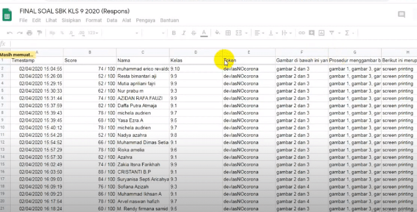Decrease decimal places
The height and width of the screenshot is (212, 417).
(x=71, y=33)
